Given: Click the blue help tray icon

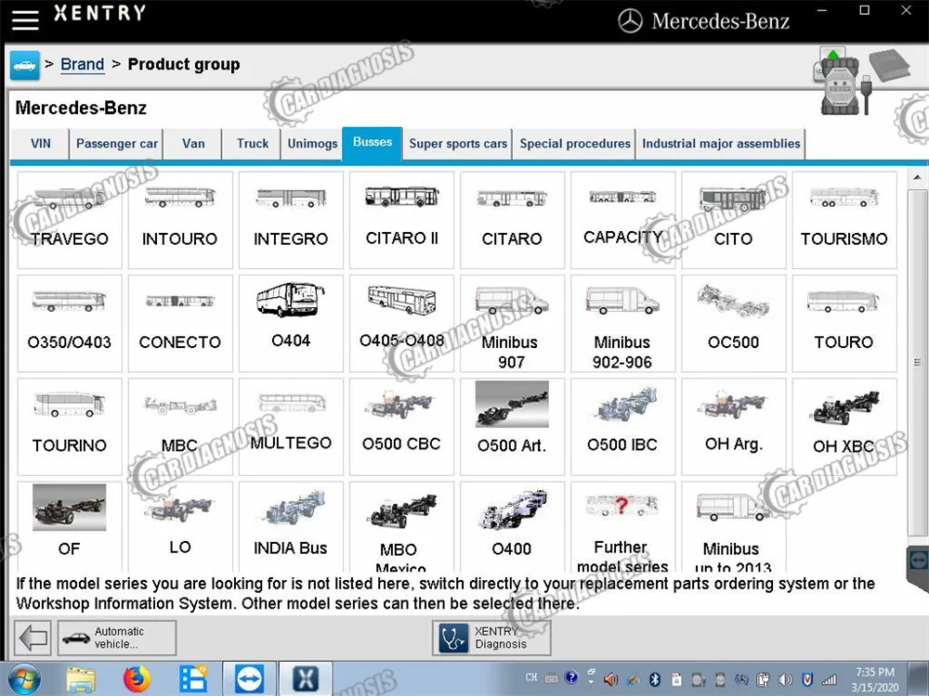Looking at the screenshot, I should (571, 677).
